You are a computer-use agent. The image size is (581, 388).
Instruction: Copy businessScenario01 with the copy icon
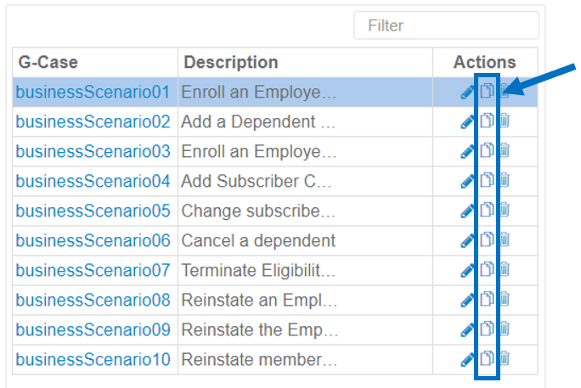tap(487, 92)
